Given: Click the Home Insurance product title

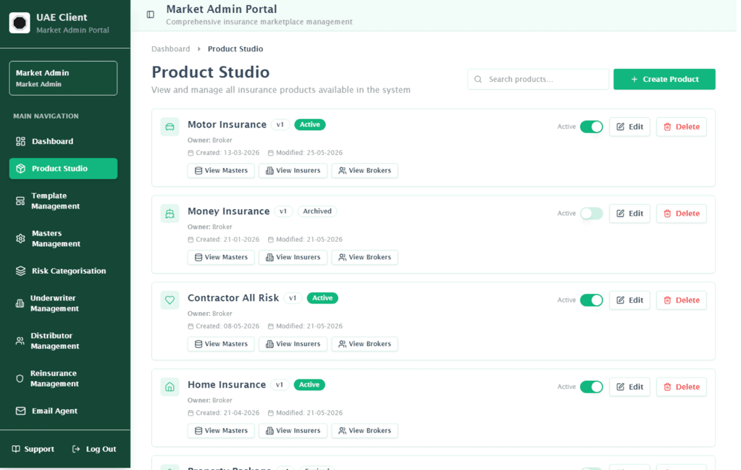Looking at the screenshot, I should click(227, 385).
